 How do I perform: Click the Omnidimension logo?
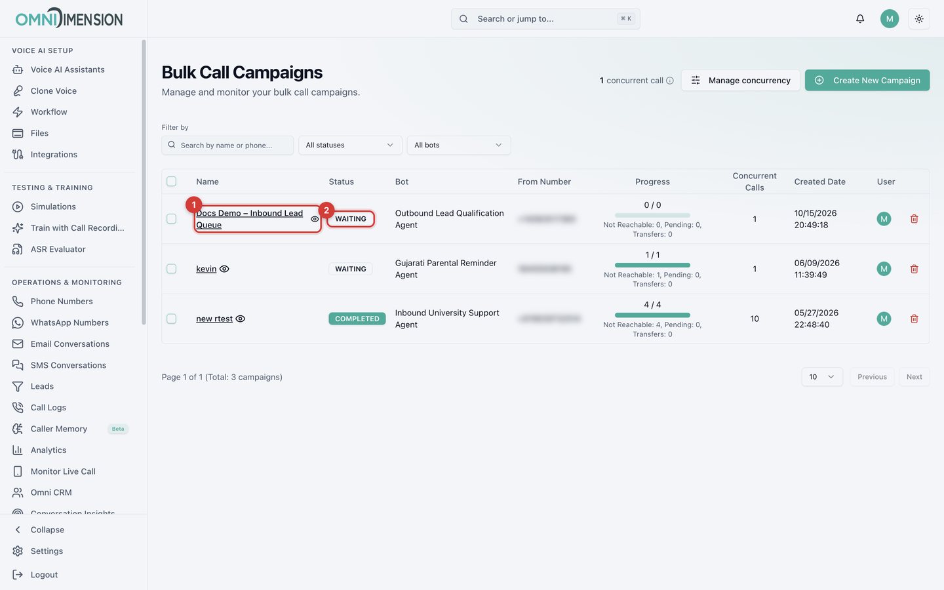(69, 18)
